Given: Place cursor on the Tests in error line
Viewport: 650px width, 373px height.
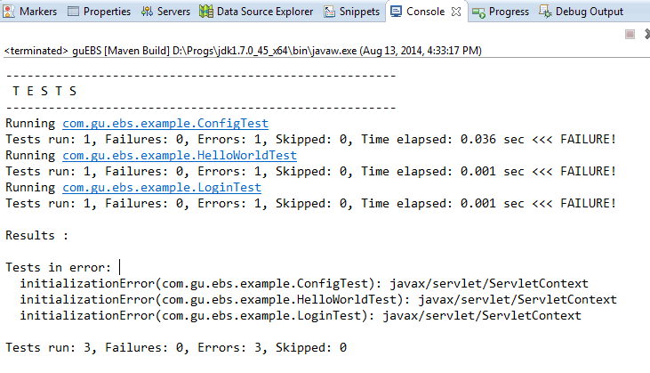Looking at the screenshot, I should coord(59,267).
